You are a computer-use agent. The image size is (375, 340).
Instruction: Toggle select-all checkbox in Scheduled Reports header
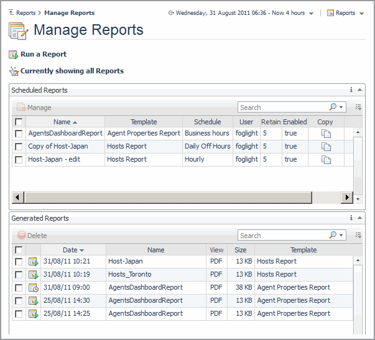pos(19,122)
